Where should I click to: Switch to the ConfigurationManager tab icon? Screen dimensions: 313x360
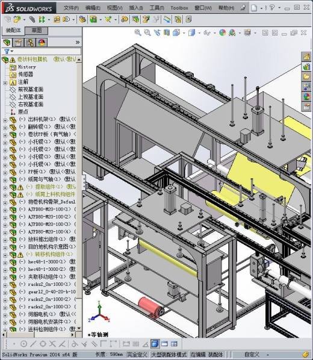pyautogui.click(x=30, y=43)
